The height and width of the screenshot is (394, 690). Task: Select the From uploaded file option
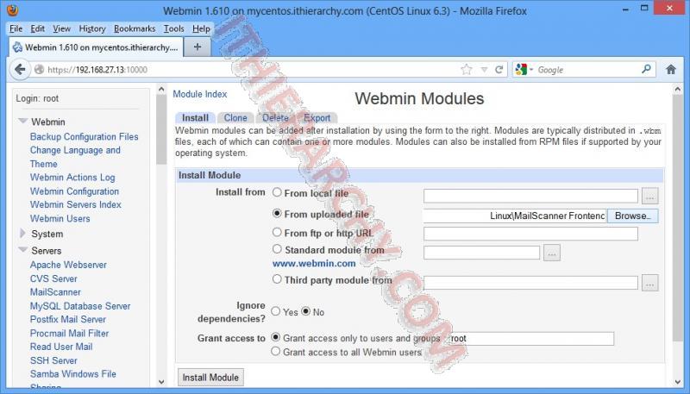[277, 213]
